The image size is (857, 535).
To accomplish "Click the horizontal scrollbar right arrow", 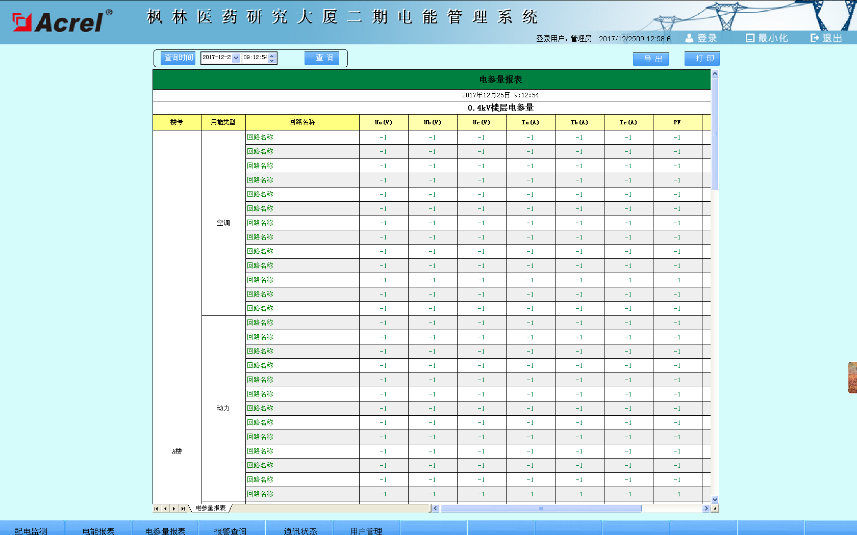I will tap(706, 508).
